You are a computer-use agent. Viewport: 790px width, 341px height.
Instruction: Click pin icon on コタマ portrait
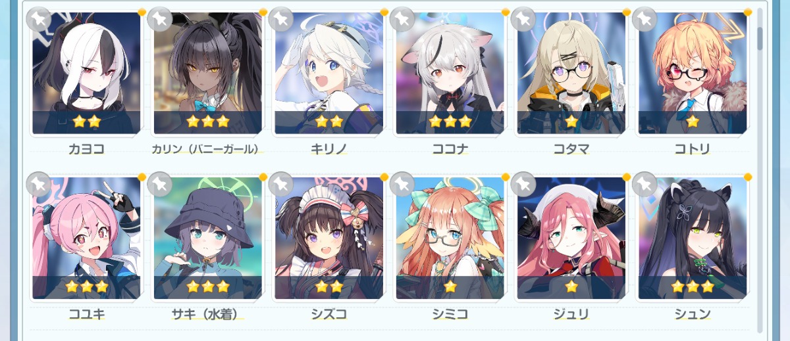[x=523, y=19]
